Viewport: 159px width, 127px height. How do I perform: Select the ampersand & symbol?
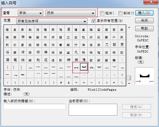69,82
